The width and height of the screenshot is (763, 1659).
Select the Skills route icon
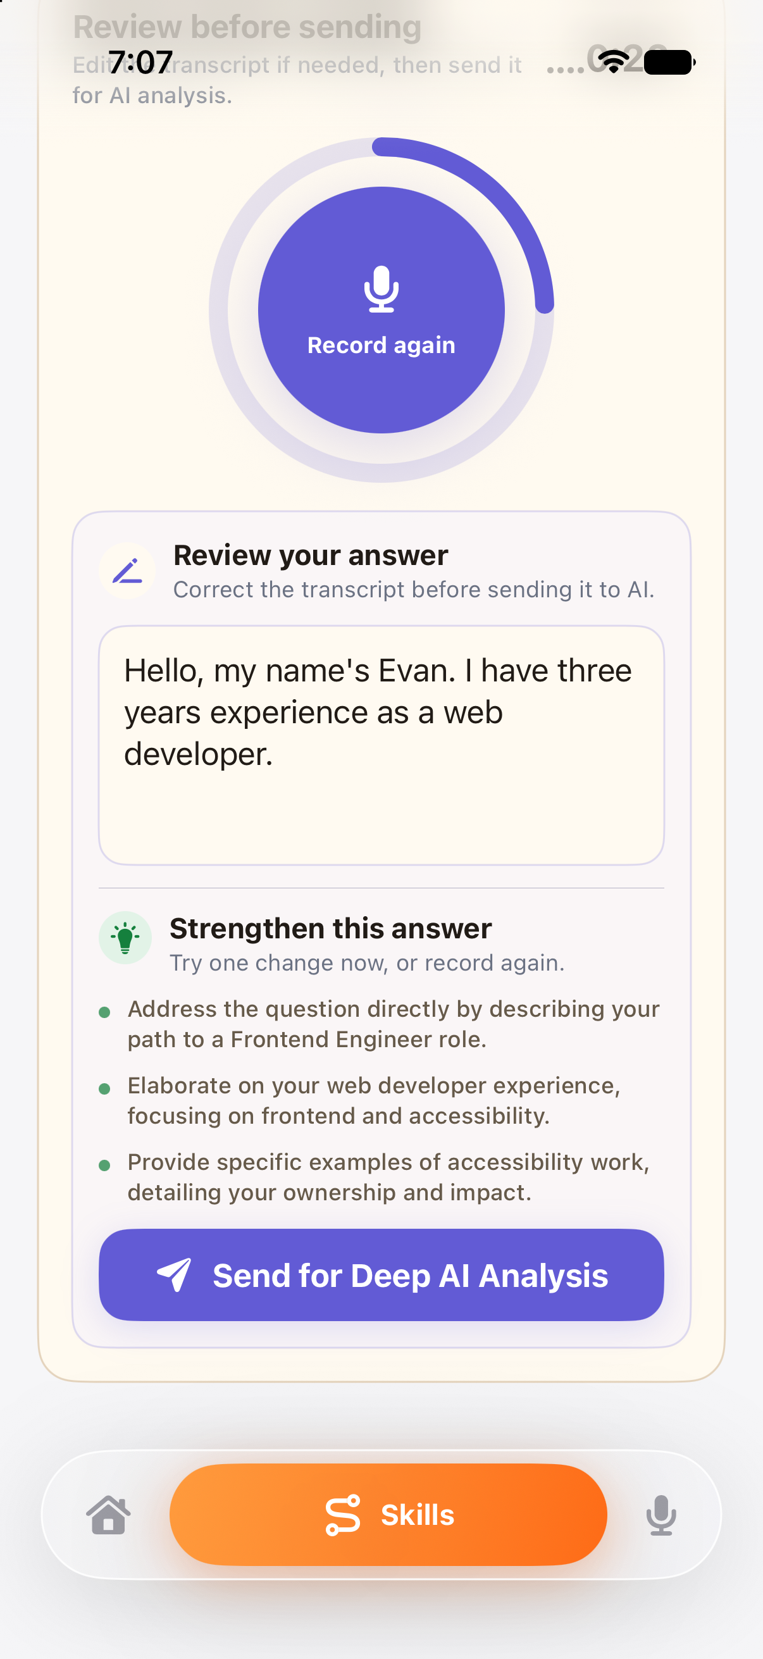[x=342, y=1515]
